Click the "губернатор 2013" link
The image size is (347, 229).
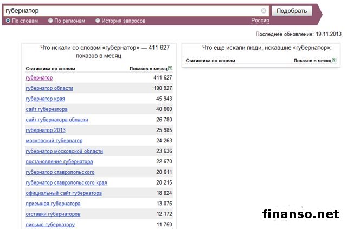pyautogui.click(x=46, y=130)
